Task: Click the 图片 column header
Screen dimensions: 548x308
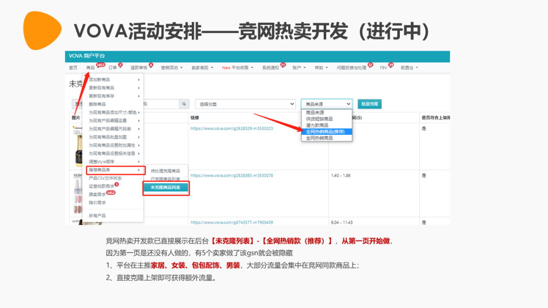Action: (x=76, y=118)
